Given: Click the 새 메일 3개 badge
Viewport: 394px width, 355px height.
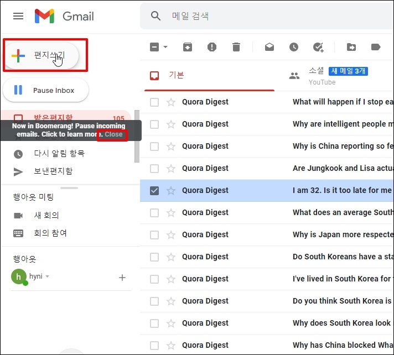Looking at the screenshot, I should click(x=348, y=71).
